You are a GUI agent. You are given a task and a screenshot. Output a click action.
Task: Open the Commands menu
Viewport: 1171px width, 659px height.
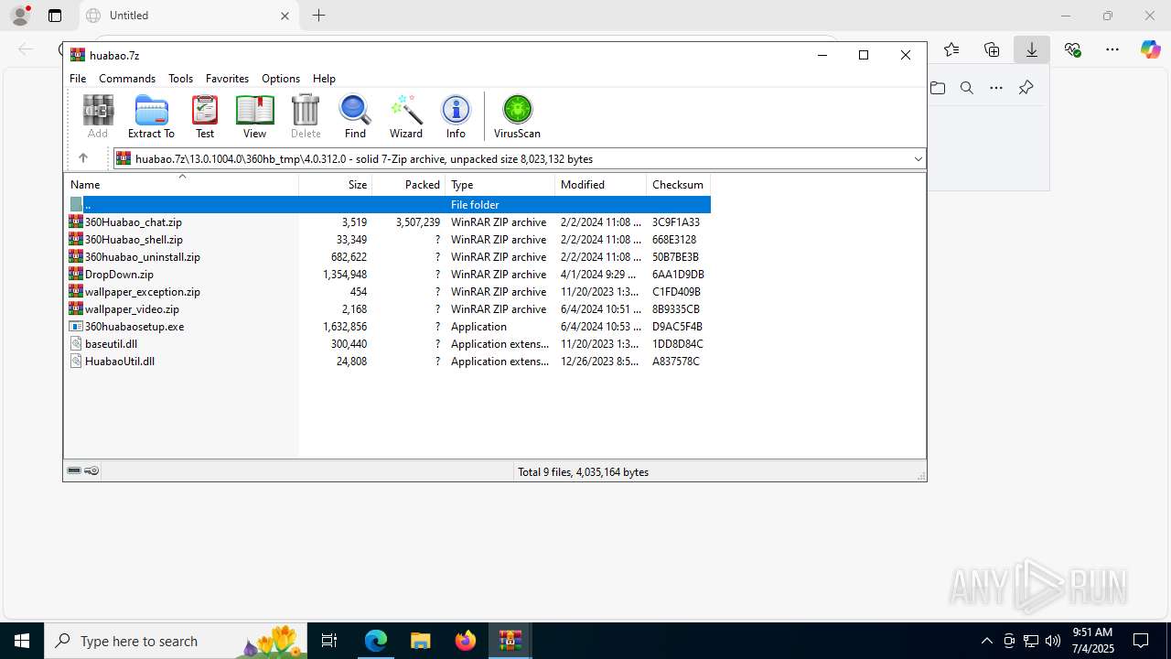(x=127, y=79)
